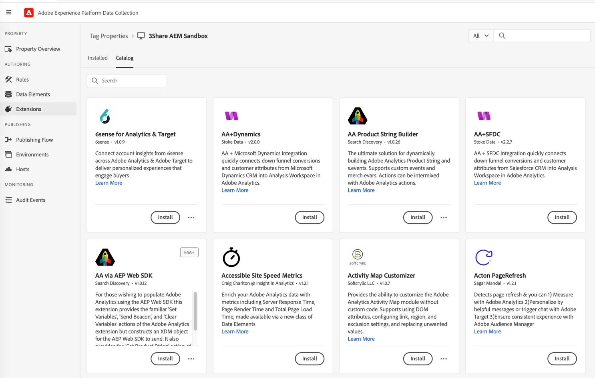Open Learn More for Accessible Site Speed Metrics
The image size is (595, 378).
point(235,331)
